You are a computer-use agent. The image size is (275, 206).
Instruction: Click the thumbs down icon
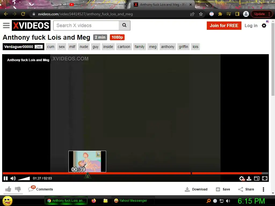pyautogui.click(x=18, y=189)
